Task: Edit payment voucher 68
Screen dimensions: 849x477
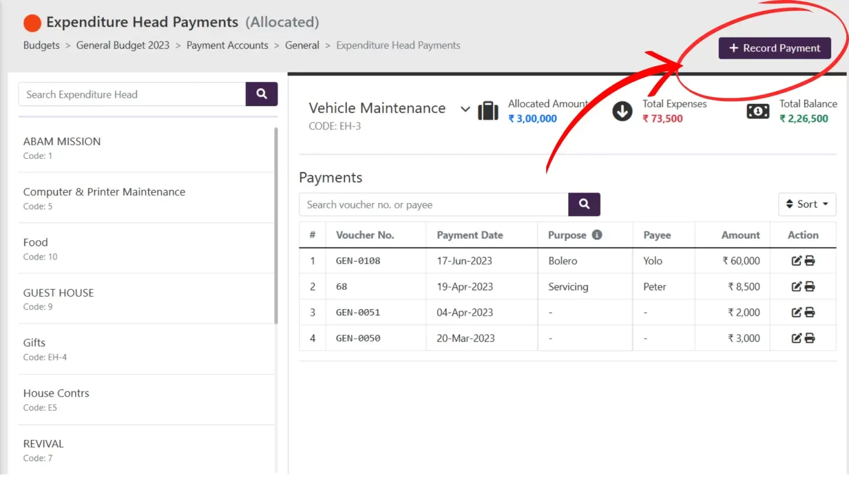Action: click(796, 287)
